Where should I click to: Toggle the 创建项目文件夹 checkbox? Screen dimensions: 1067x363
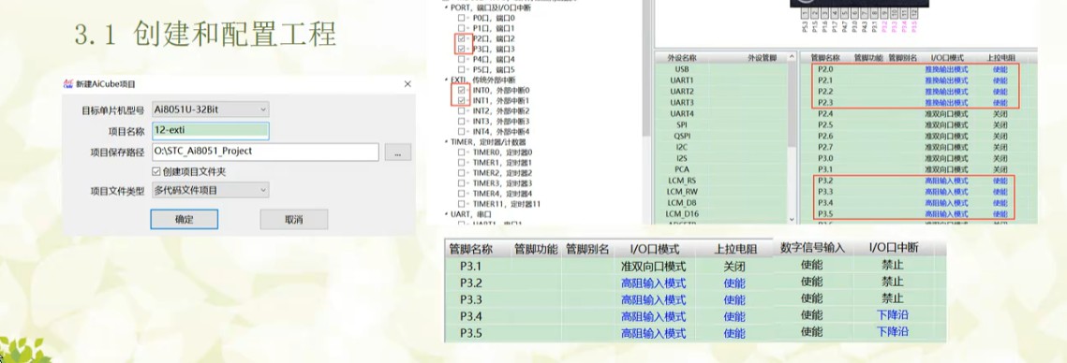(x=156, y=171)
